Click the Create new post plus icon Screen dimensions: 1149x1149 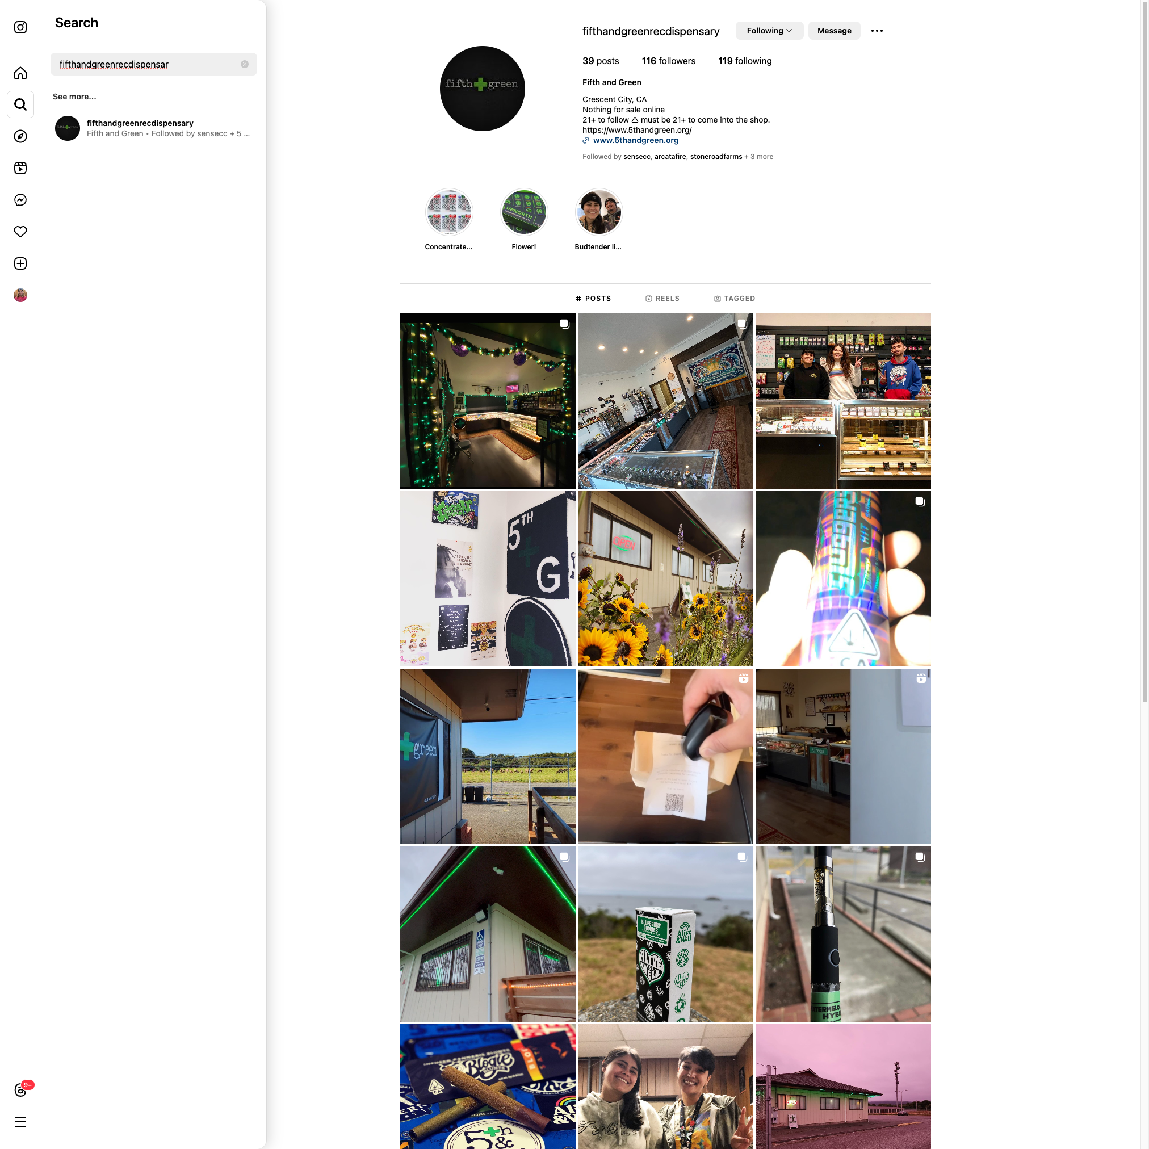click(20, 263)
